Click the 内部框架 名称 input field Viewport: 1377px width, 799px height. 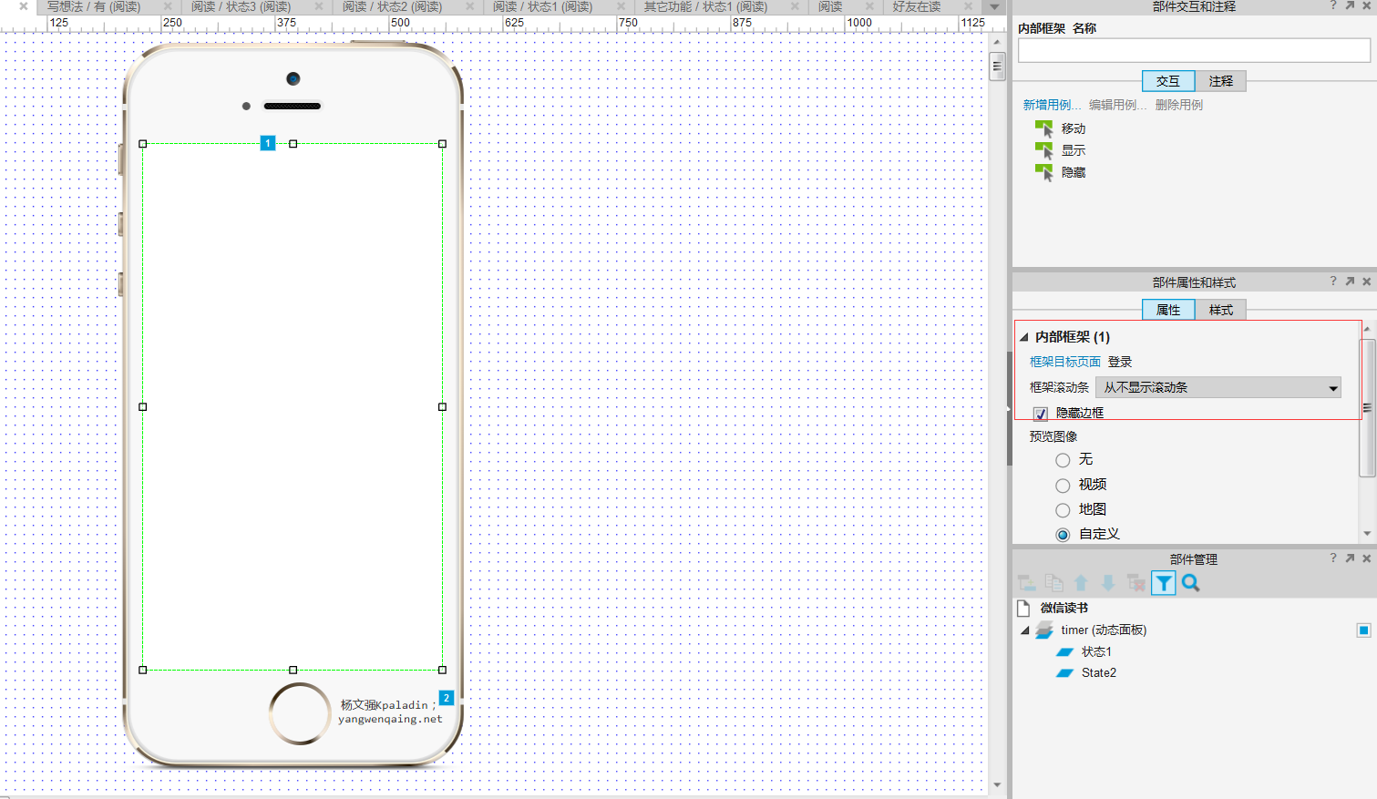1194,51
